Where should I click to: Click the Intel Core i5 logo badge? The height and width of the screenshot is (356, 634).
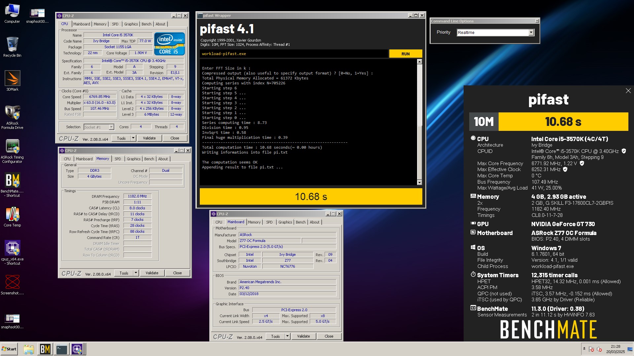tap(169, 44)
